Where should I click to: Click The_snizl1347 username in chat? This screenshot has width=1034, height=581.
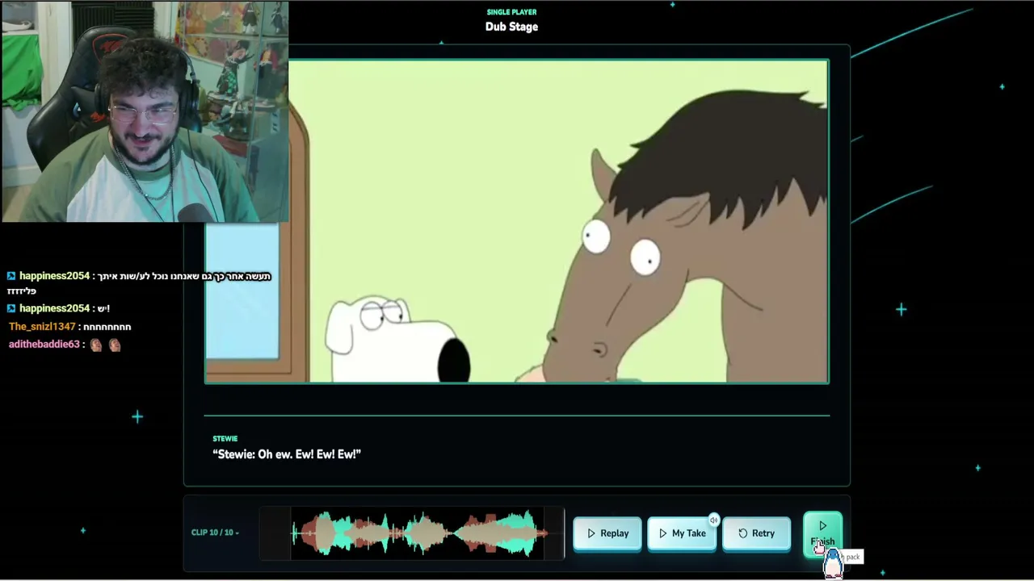point(42,327)
